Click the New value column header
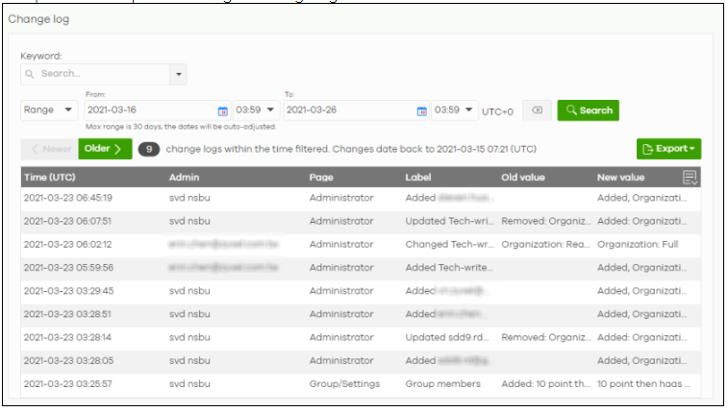Screen dimensions: 728x412 coord(620,178)
